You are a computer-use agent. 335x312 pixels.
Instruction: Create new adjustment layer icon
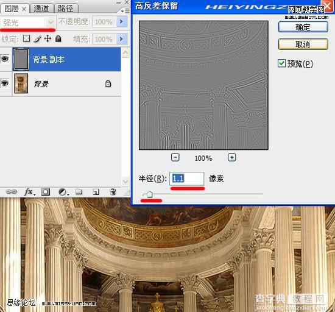coord(63,192)
